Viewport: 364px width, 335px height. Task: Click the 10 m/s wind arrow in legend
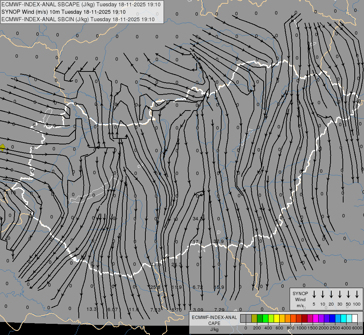point(323,294)
